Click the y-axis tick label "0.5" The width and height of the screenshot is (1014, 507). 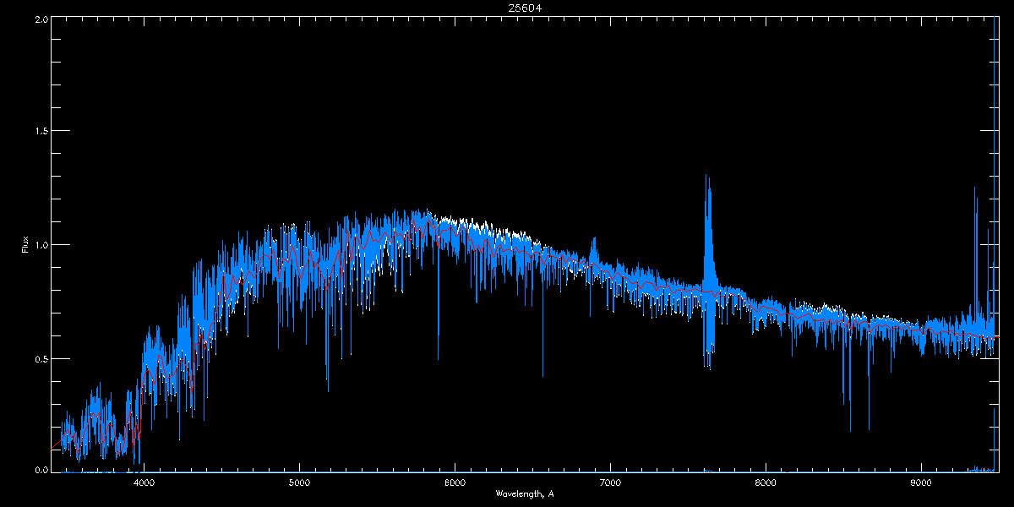click(40, 358)
